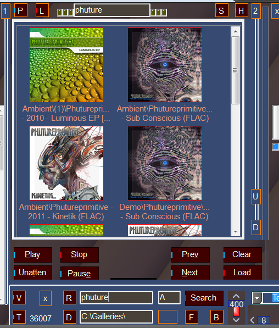This screenshot has height=328, width=279.
Task: Click the Load button
Action: pyautogui.click(x=243, y=273)
